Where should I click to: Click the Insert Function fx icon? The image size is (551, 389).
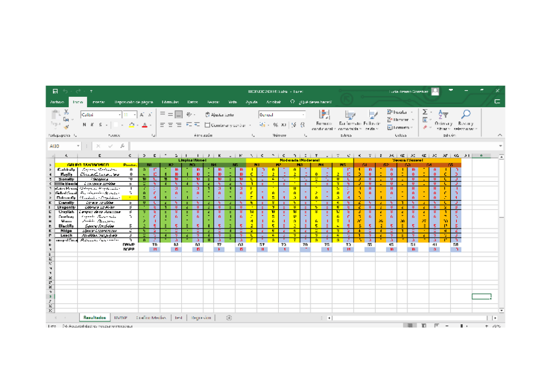[123, 146]
